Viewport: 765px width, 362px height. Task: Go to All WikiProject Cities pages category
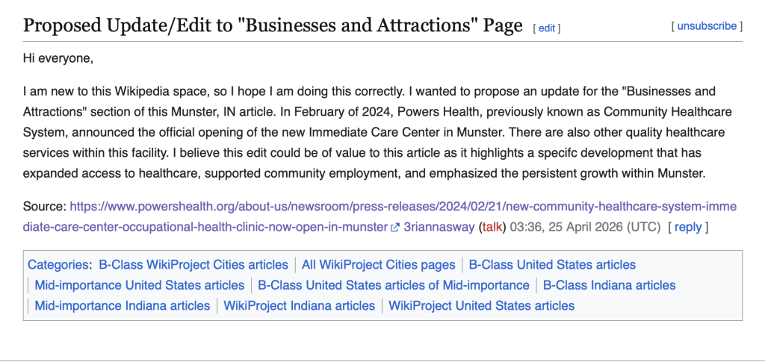coord(378,264)
